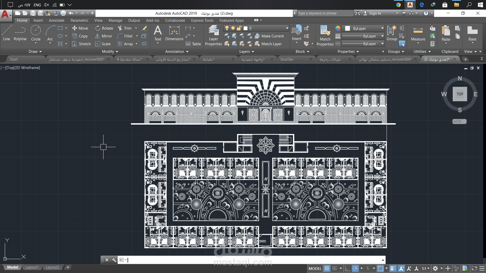Toggle drawing grid display in status bar
Image resolution: width=486 pixels, height=273 pixels.
327,268
